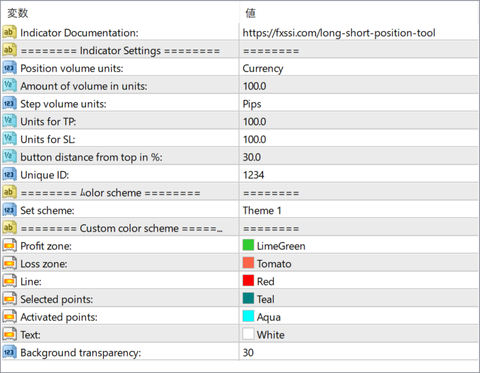Click the string icon beside Indicator Documentation

click(9, 33)
